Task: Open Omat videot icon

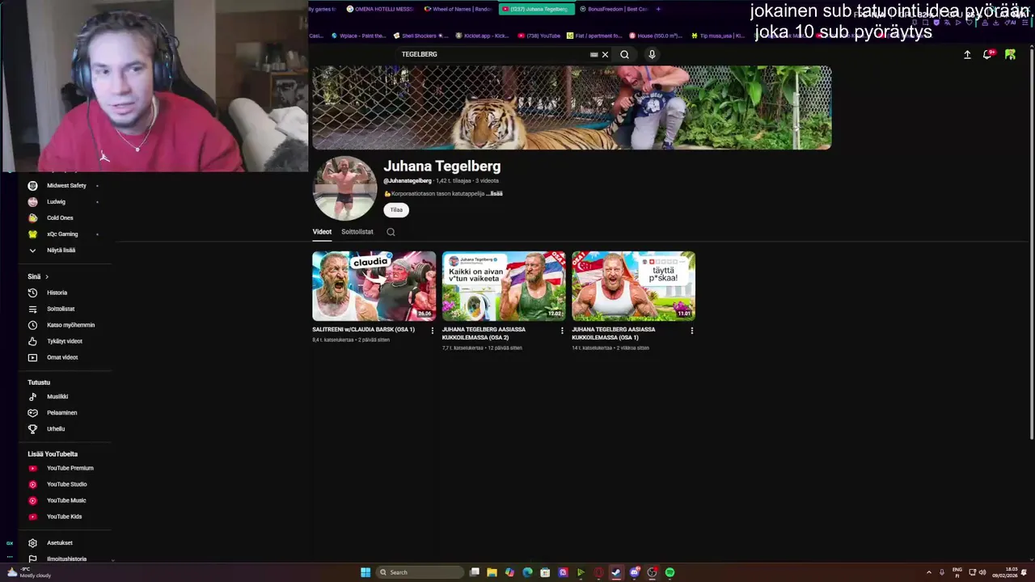Action: point(32,357)
